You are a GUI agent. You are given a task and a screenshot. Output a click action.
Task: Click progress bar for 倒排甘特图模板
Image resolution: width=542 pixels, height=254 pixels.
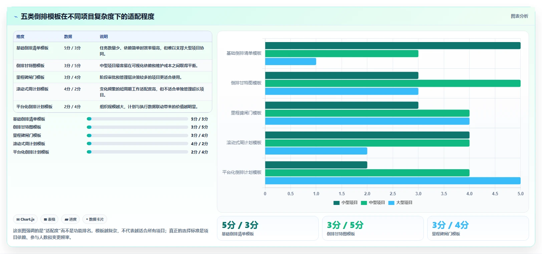coord(137,127)
